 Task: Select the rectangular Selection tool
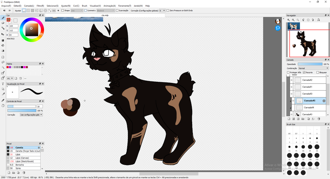[3, 57]
